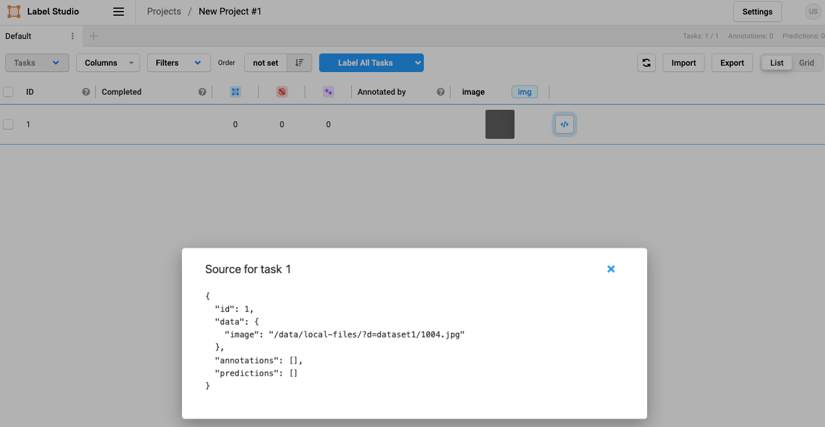Open project Settings

(756, 11)
